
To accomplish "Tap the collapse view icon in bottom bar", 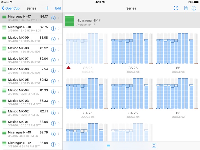I will pyautogui.click(x=154, y=145).
